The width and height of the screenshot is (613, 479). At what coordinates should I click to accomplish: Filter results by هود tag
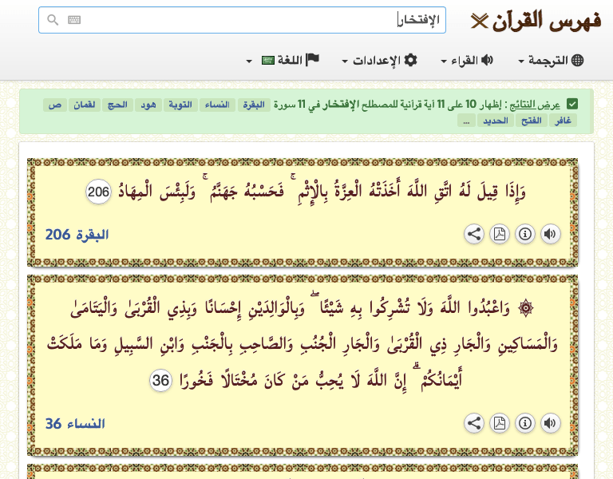click(148, 105)
